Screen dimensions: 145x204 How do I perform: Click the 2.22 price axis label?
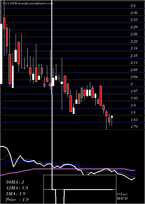pyautogui.click(x=134, y=41)
